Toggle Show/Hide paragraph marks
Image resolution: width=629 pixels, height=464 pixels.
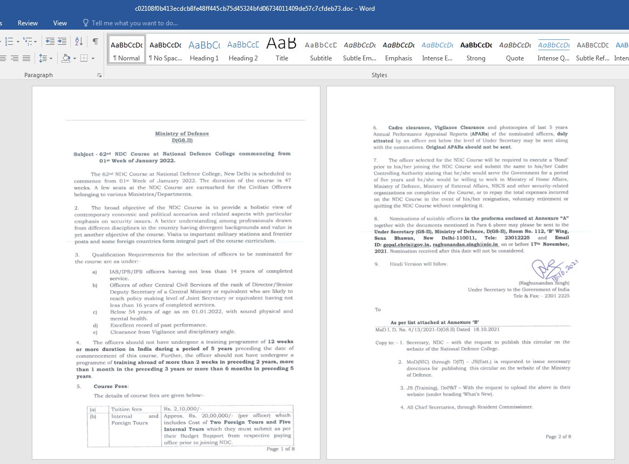pyautogui.click(x=95, y=42)
